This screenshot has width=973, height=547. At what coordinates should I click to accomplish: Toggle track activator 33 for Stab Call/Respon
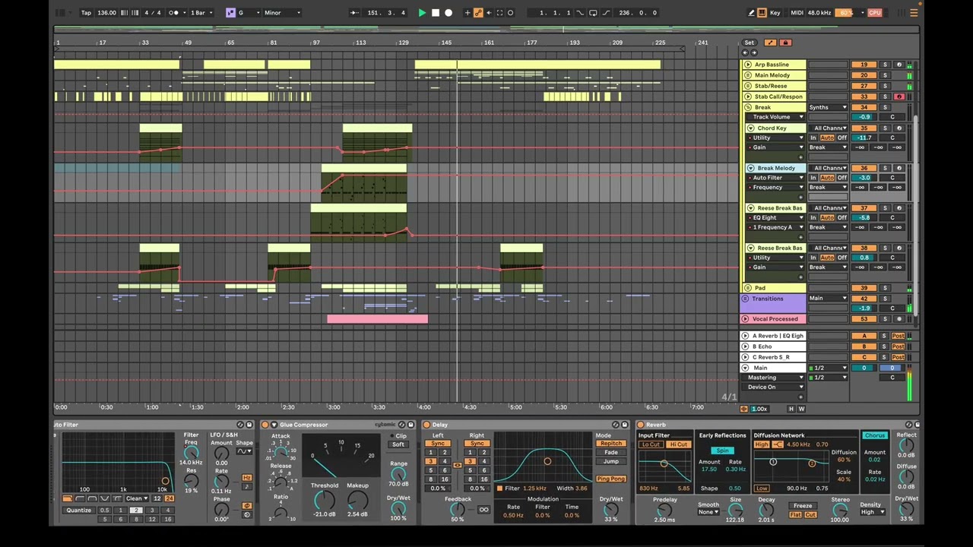click(864, 96)
